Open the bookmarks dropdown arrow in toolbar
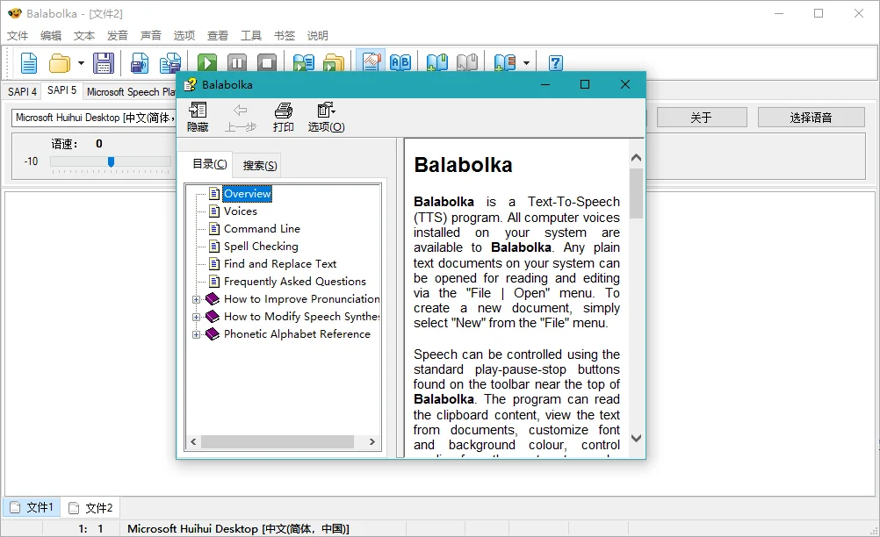The width and height of the screenshot is (880, 537). [526, 63]
